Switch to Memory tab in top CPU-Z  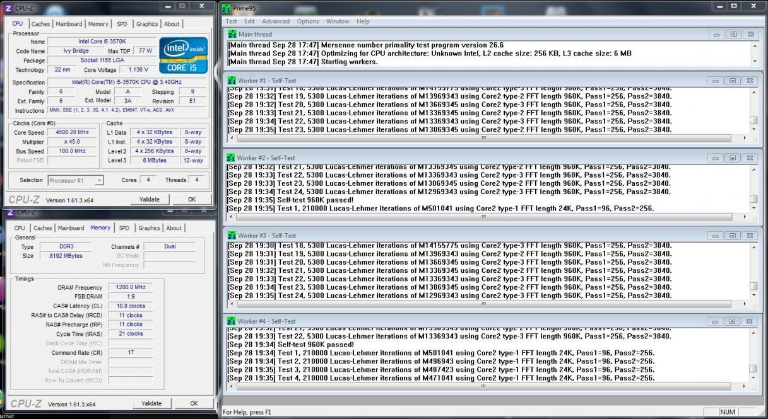(98, 24)
